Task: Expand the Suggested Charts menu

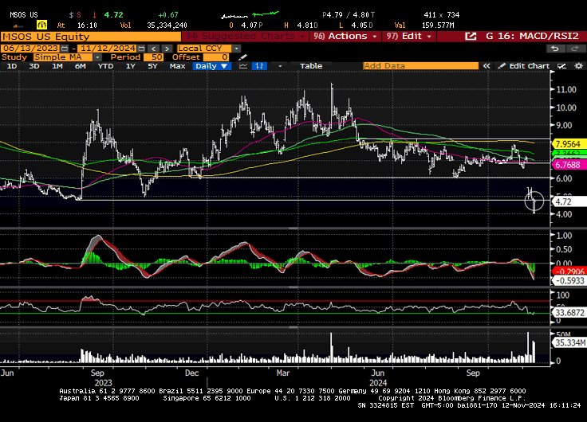Action: [246, 37]
